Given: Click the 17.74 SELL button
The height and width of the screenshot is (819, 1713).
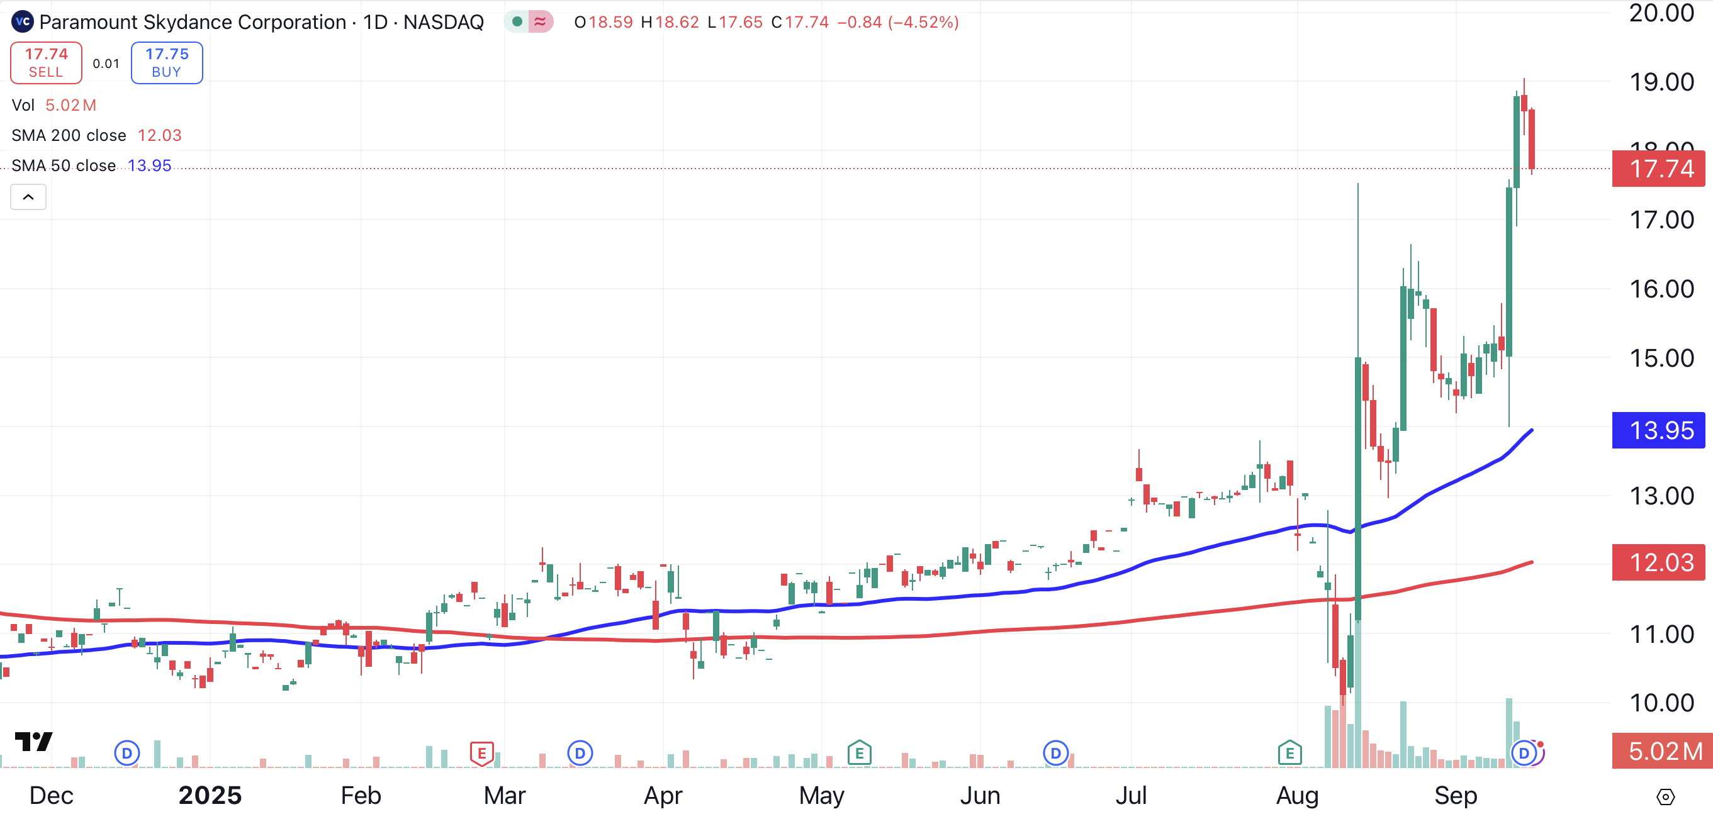Looking at the screenshot, I should (x=46, y=63).
